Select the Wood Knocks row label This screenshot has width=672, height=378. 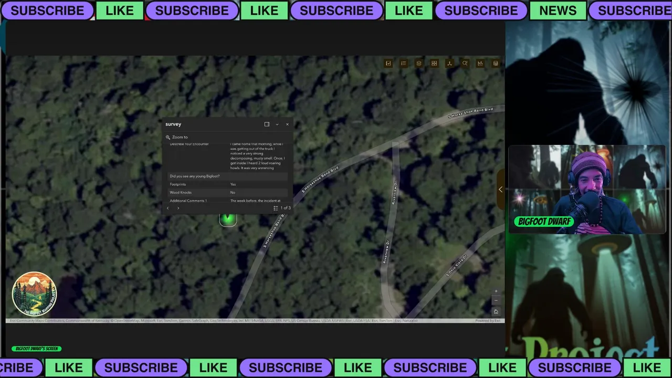click(x=181, y=193)
